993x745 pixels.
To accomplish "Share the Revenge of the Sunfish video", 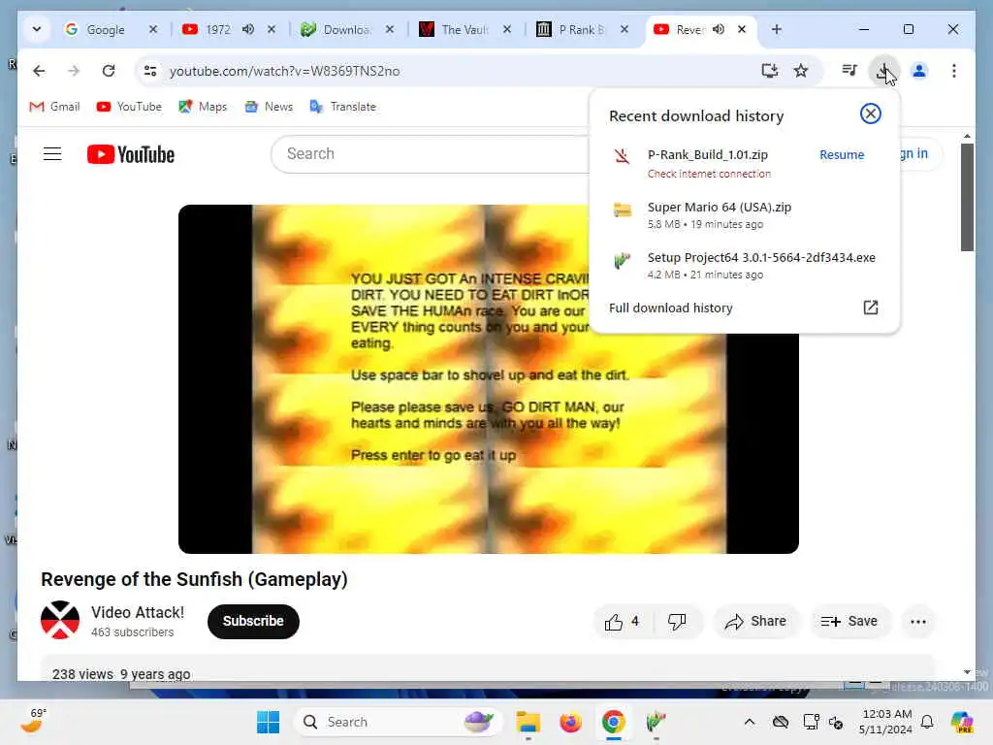I will (756, 622).
